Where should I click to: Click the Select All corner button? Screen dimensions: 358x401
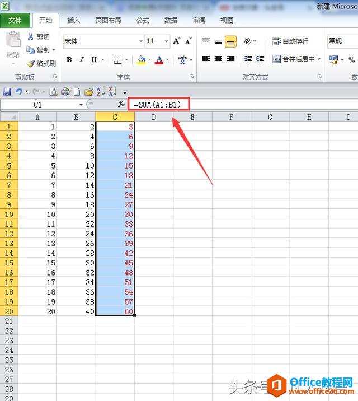pos(9,117)
